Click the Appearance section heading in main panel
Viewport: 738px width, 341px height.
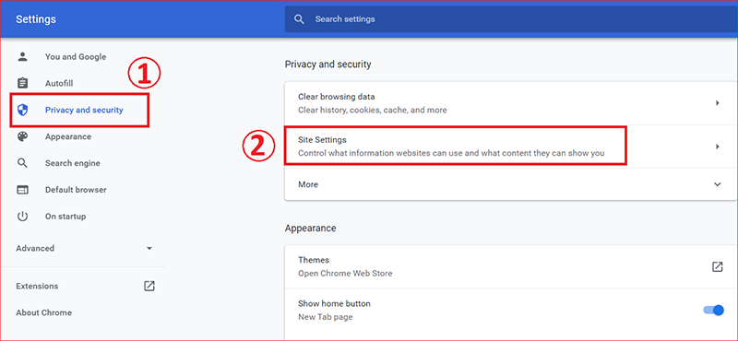311,229
